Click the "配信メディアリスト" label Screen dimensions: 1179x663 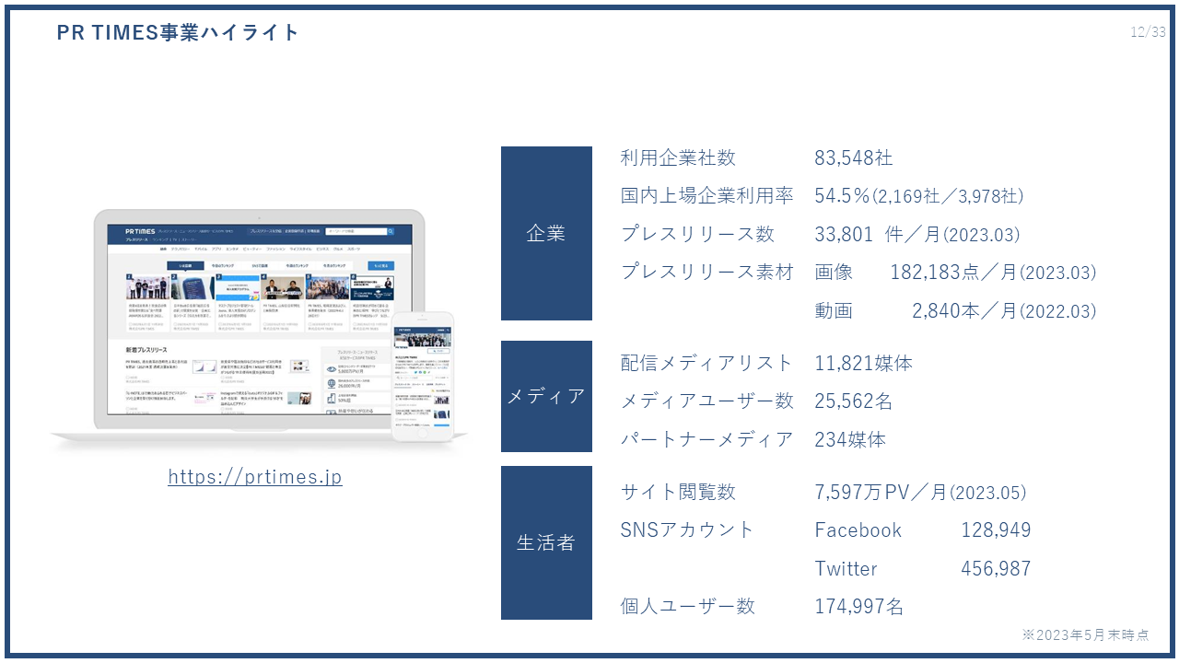tap(707, 364)
